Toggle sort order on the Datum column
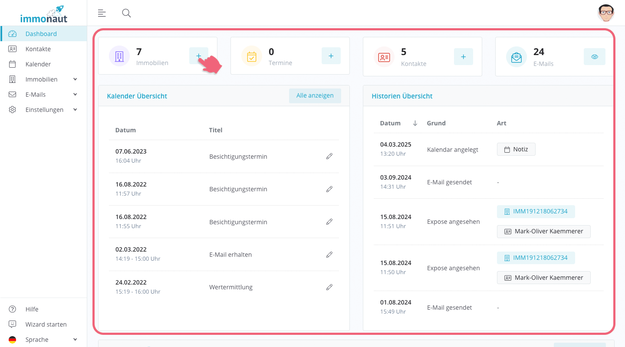This screenshot has width=625, height=347. pyautogui.click(x=415, y=123)
